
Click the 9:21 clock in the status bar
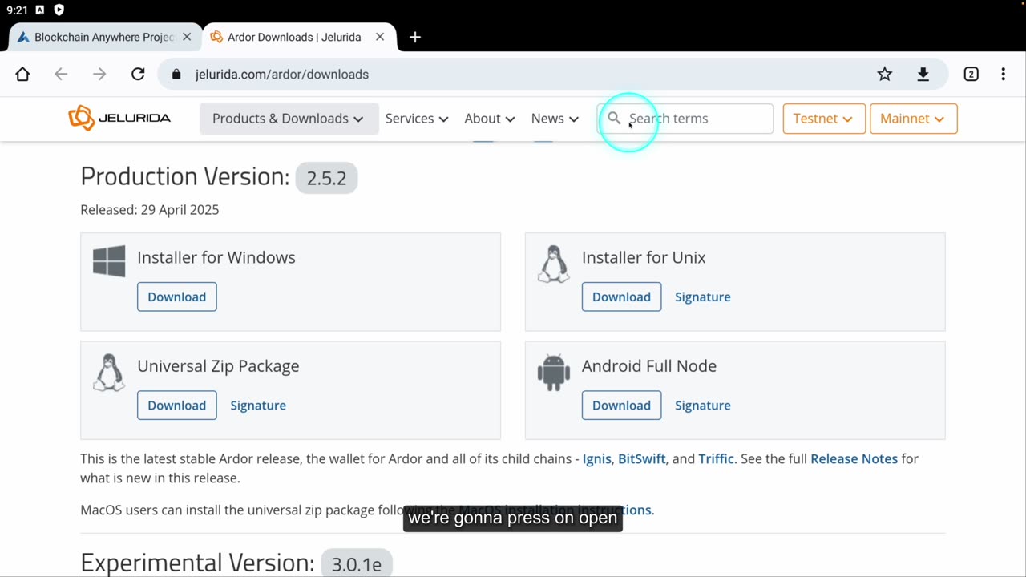click(x=17, y=10)
